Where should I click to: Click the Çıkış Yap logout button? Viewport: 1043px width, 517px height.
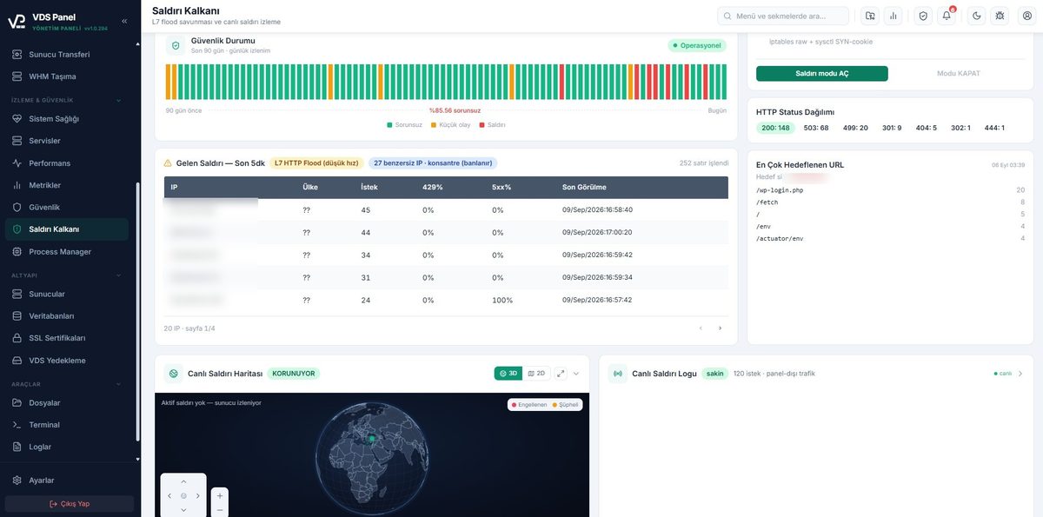[x=70, y=504]
